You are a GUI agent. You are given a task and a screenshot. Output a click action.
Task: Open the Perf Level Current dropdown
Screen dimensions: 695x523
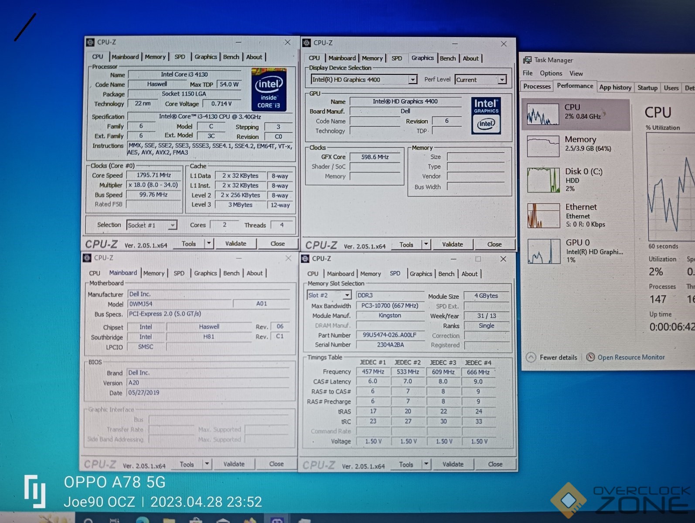coord(502,80)
